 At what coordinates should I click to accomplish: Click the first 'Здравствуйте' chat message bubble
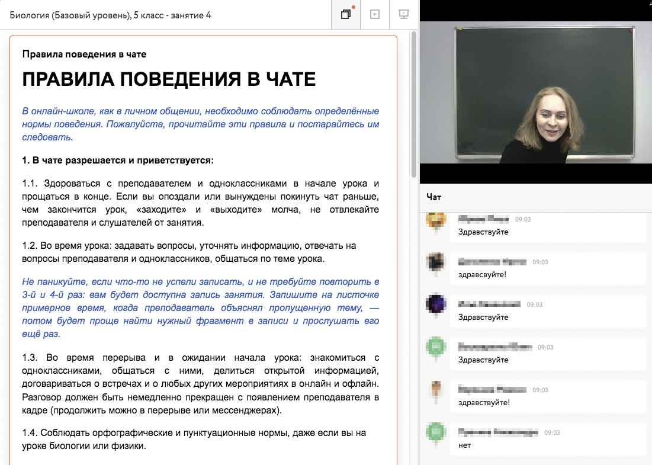click(x=483, y=232)
